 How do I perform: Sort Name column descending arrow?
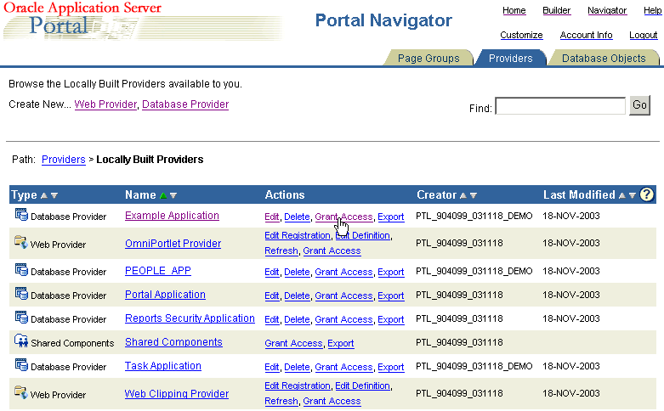tap(173, 195)
